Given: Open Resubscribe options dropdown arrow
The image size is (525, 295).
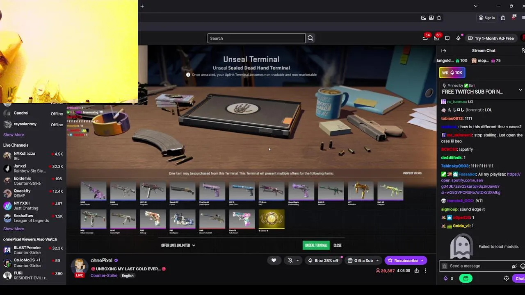Looking at the screenshot, I should pos(422,261).
